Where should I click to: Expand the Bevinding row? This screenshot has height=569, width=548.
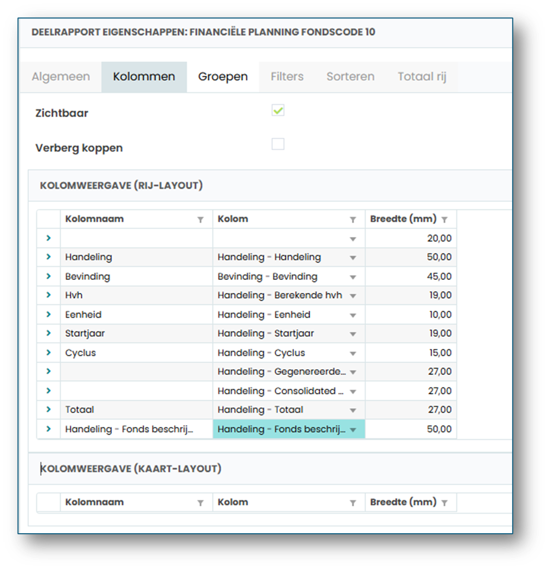click(x=49, y=276)
